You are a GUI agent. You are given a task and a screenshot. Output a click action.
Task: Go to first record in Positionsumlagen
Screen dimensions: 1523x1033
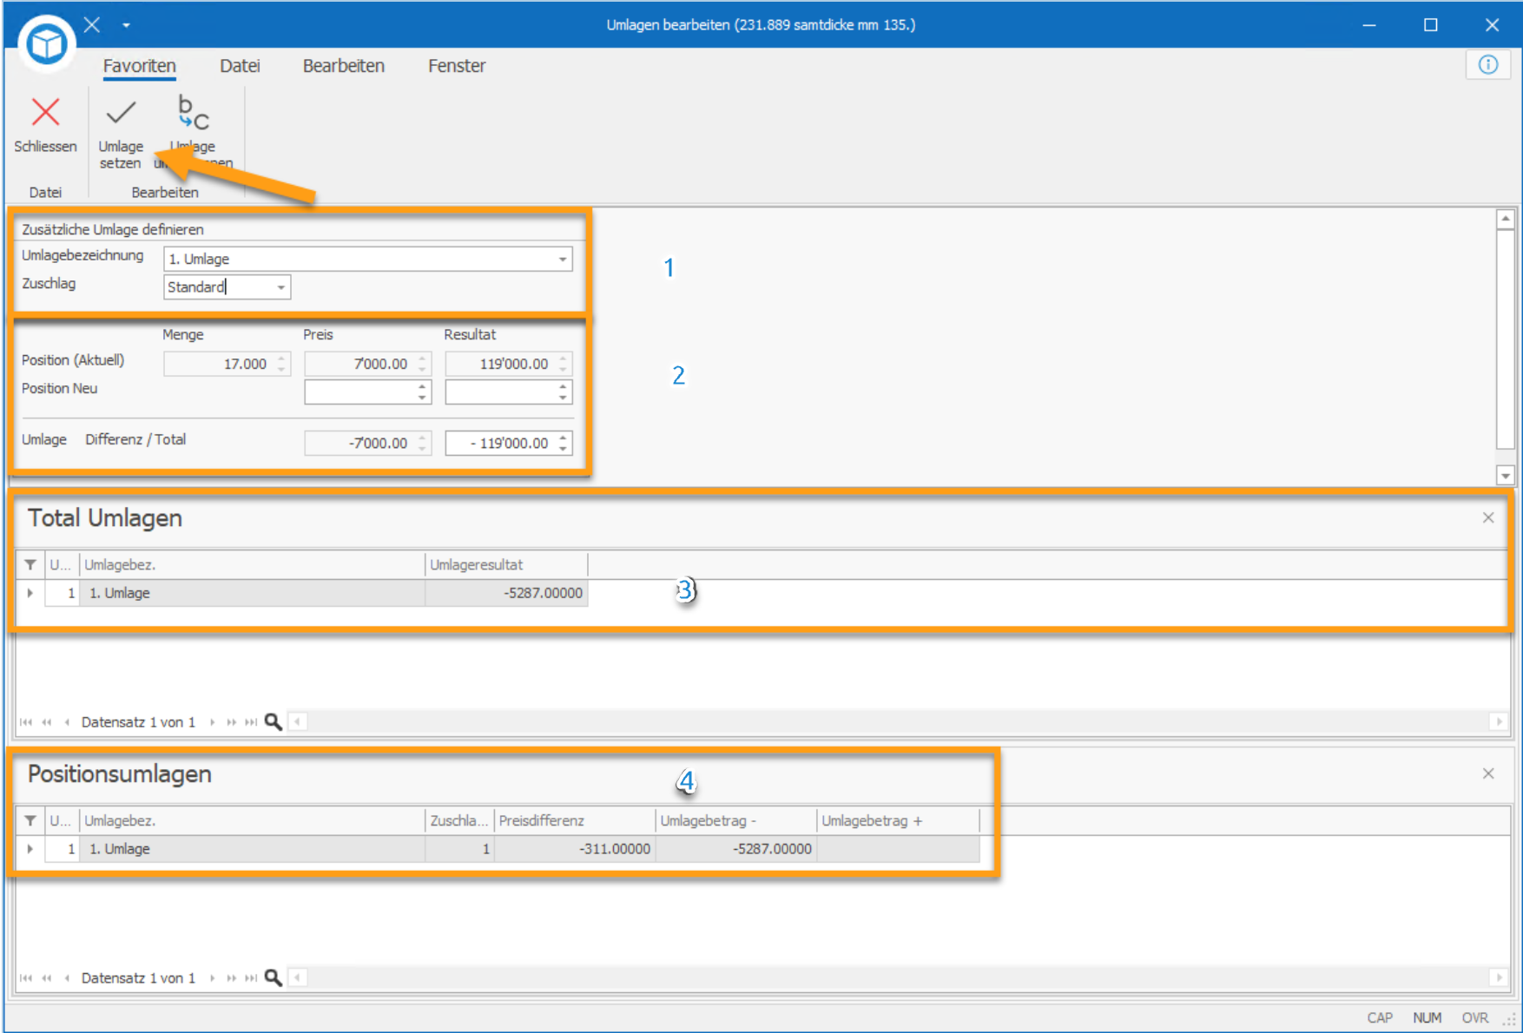pyautogui.click(x=26, y=978)
